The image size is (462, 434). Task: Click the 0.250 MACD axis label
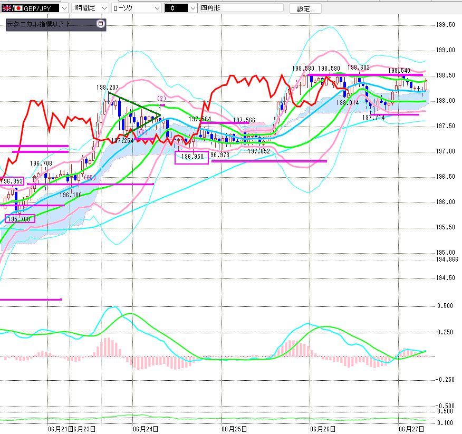(445, 332)
